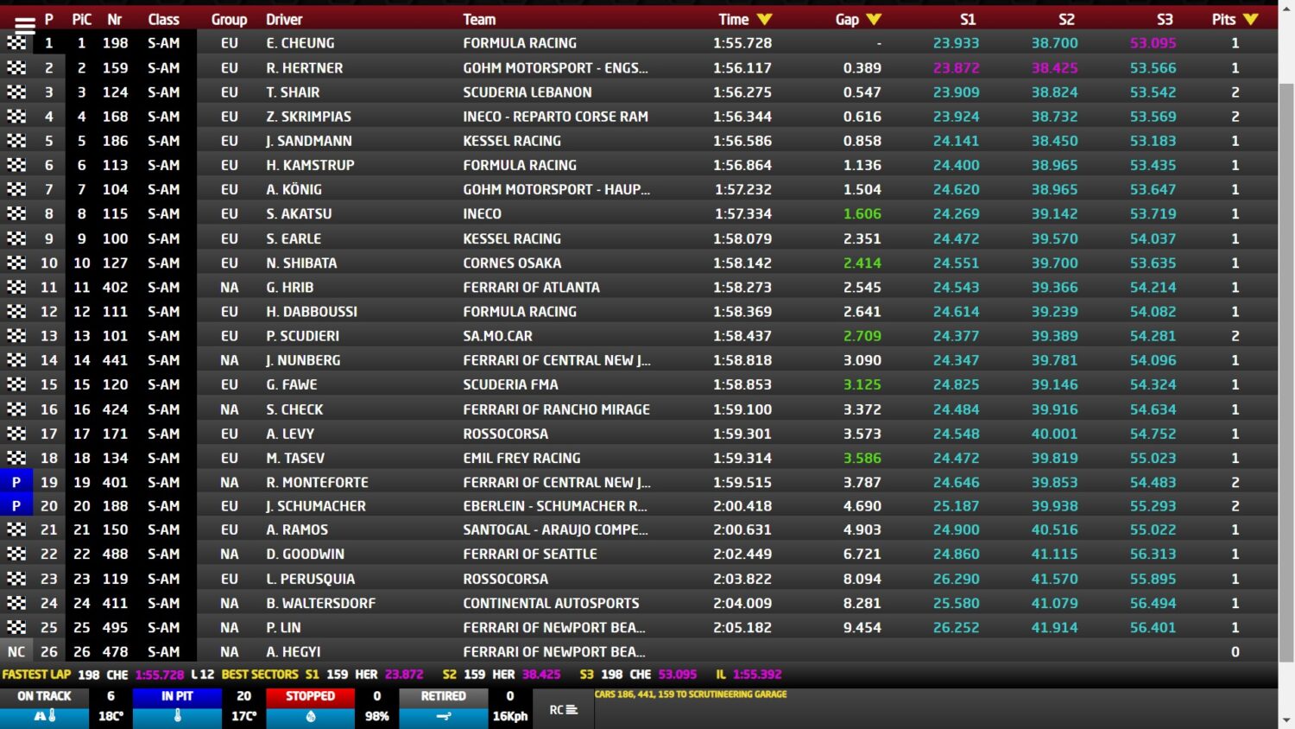Open the Gap column dropdown arrow
The image size is (1295, 729).
[874, 19]
